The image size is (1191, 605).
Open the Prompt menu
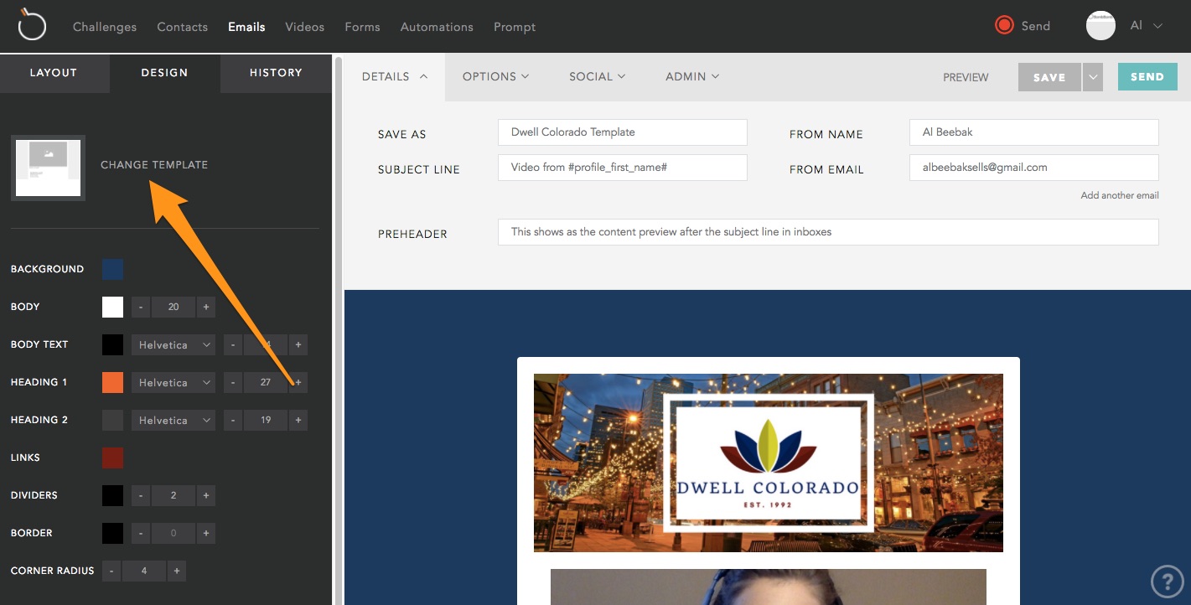click(515, 27)
